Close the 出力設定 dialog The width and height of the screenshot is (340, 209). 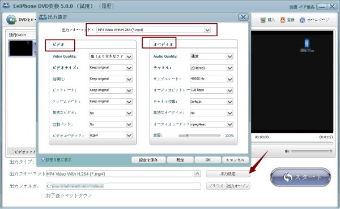(x=243, y=17)
